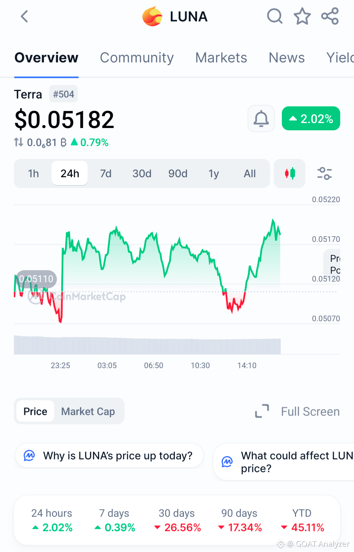Tap the BTC price swap arrows icon

pos(19,142)
